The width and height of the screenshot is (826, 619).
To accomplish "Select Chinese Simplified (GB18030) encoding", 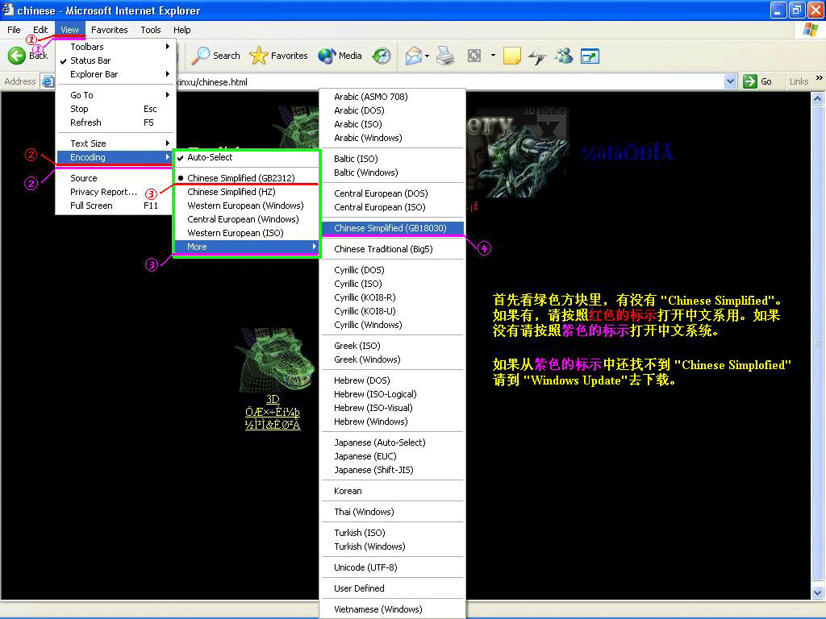I will coord(393,228).
